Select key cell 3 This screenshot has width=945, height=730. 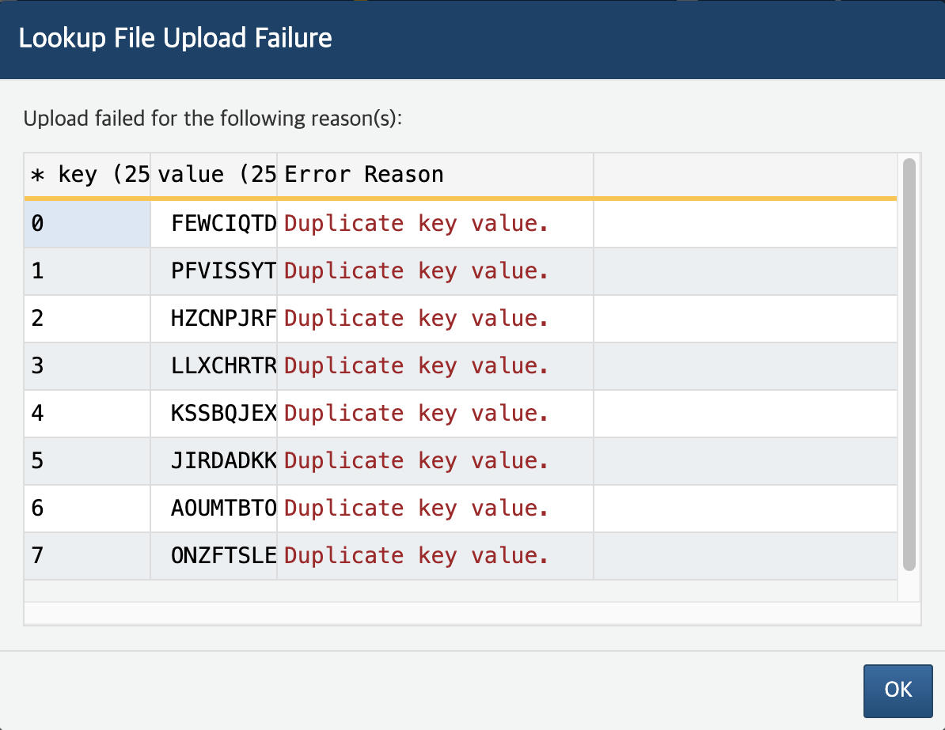[x=87, y=366]
